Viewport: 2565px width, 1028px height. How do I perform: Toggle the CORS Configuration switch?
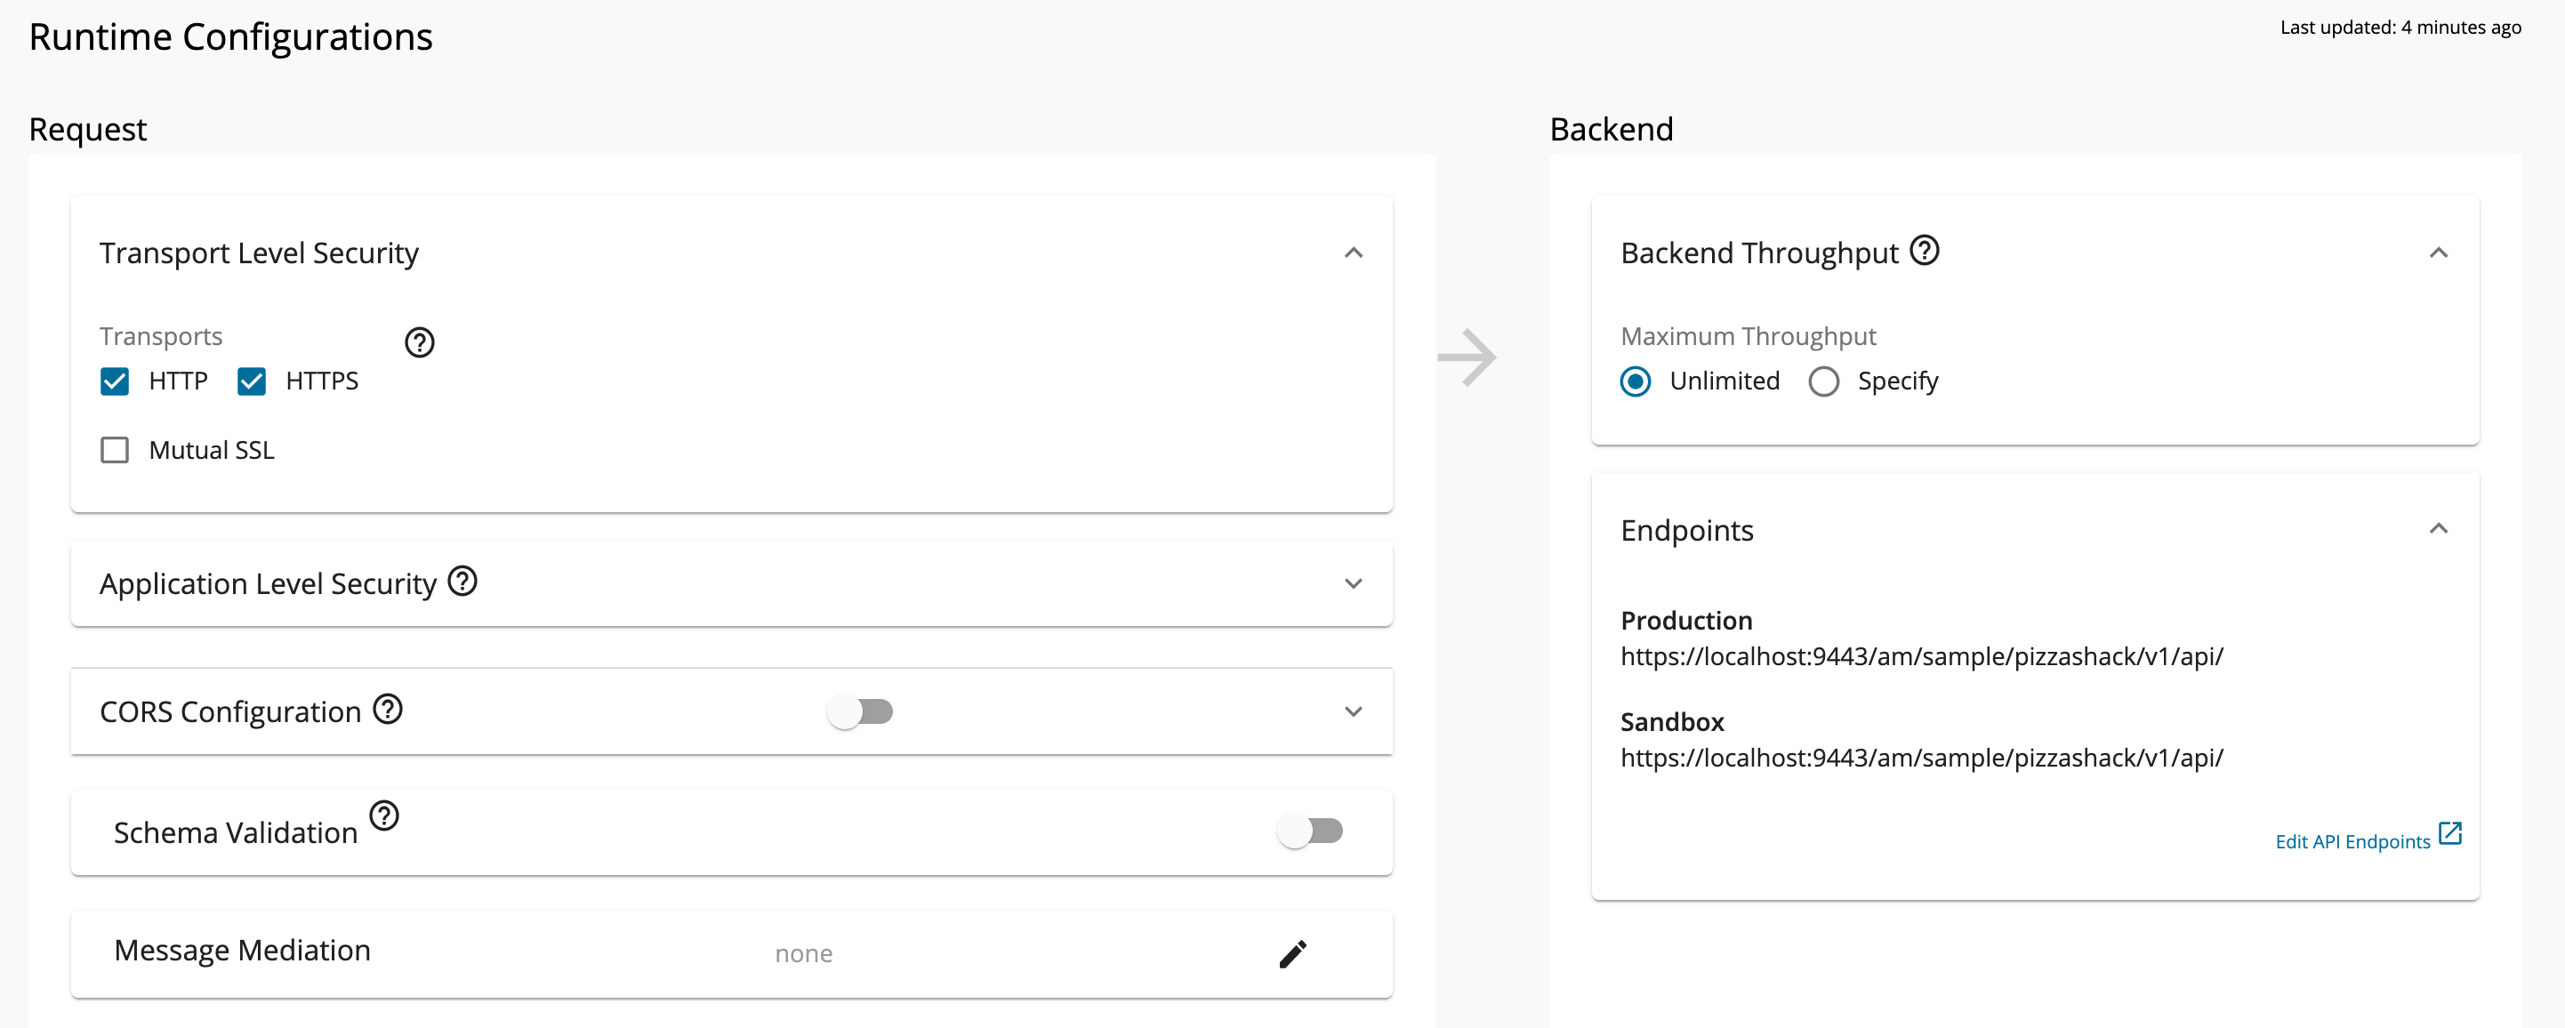click(859, 711)
